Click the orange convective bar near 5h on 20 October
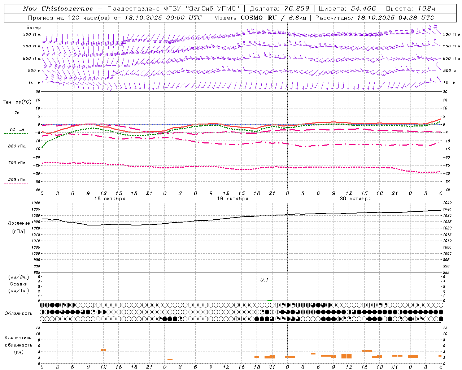Image resolution: width=462 pixels, height=370 pixels. pos(313,354)
